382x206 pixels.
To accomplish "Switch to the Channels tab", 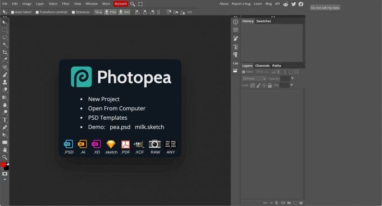I will point(262,65).
